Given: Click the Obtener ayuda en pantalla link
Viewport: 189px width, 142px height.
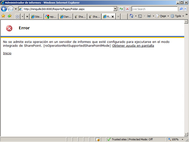Looking at the screenshot, I should coord(133,45).
